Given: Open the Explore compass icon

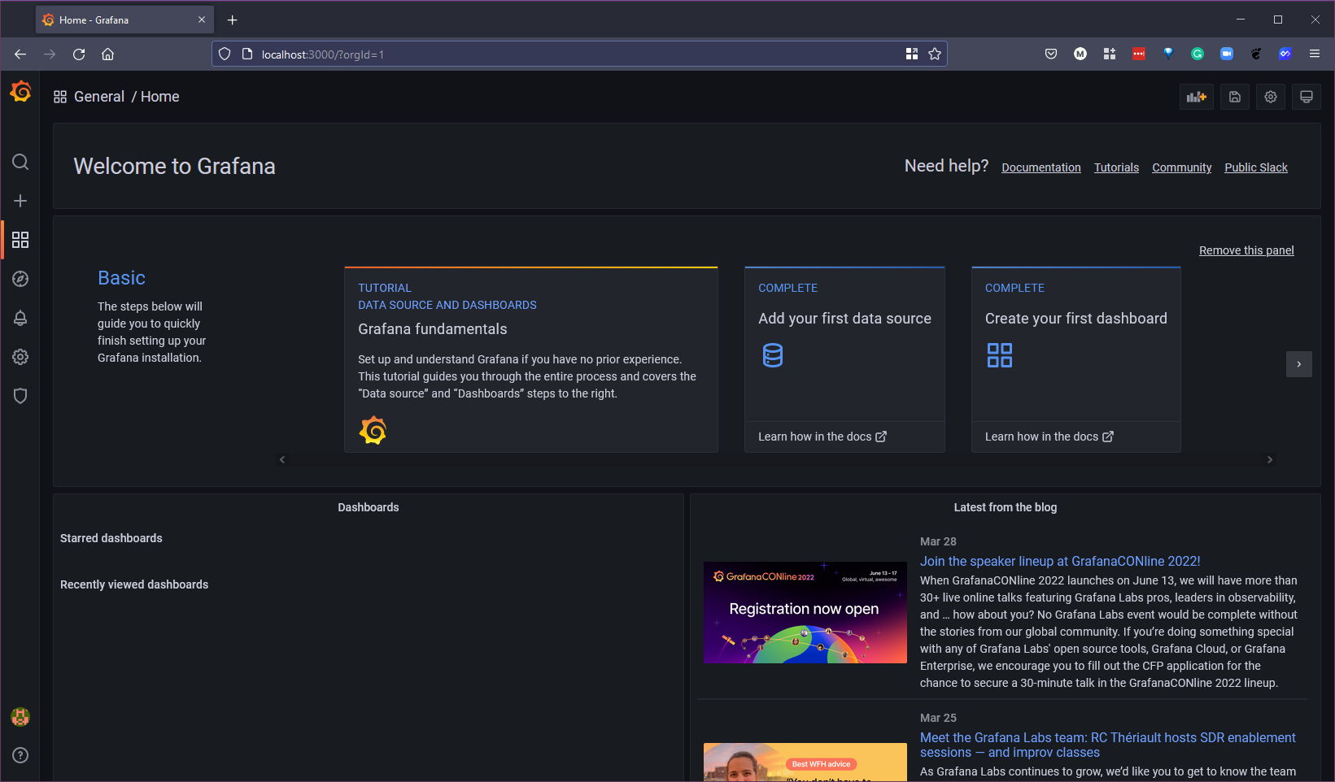Looking at the screenshot, I should pos(20,279).
